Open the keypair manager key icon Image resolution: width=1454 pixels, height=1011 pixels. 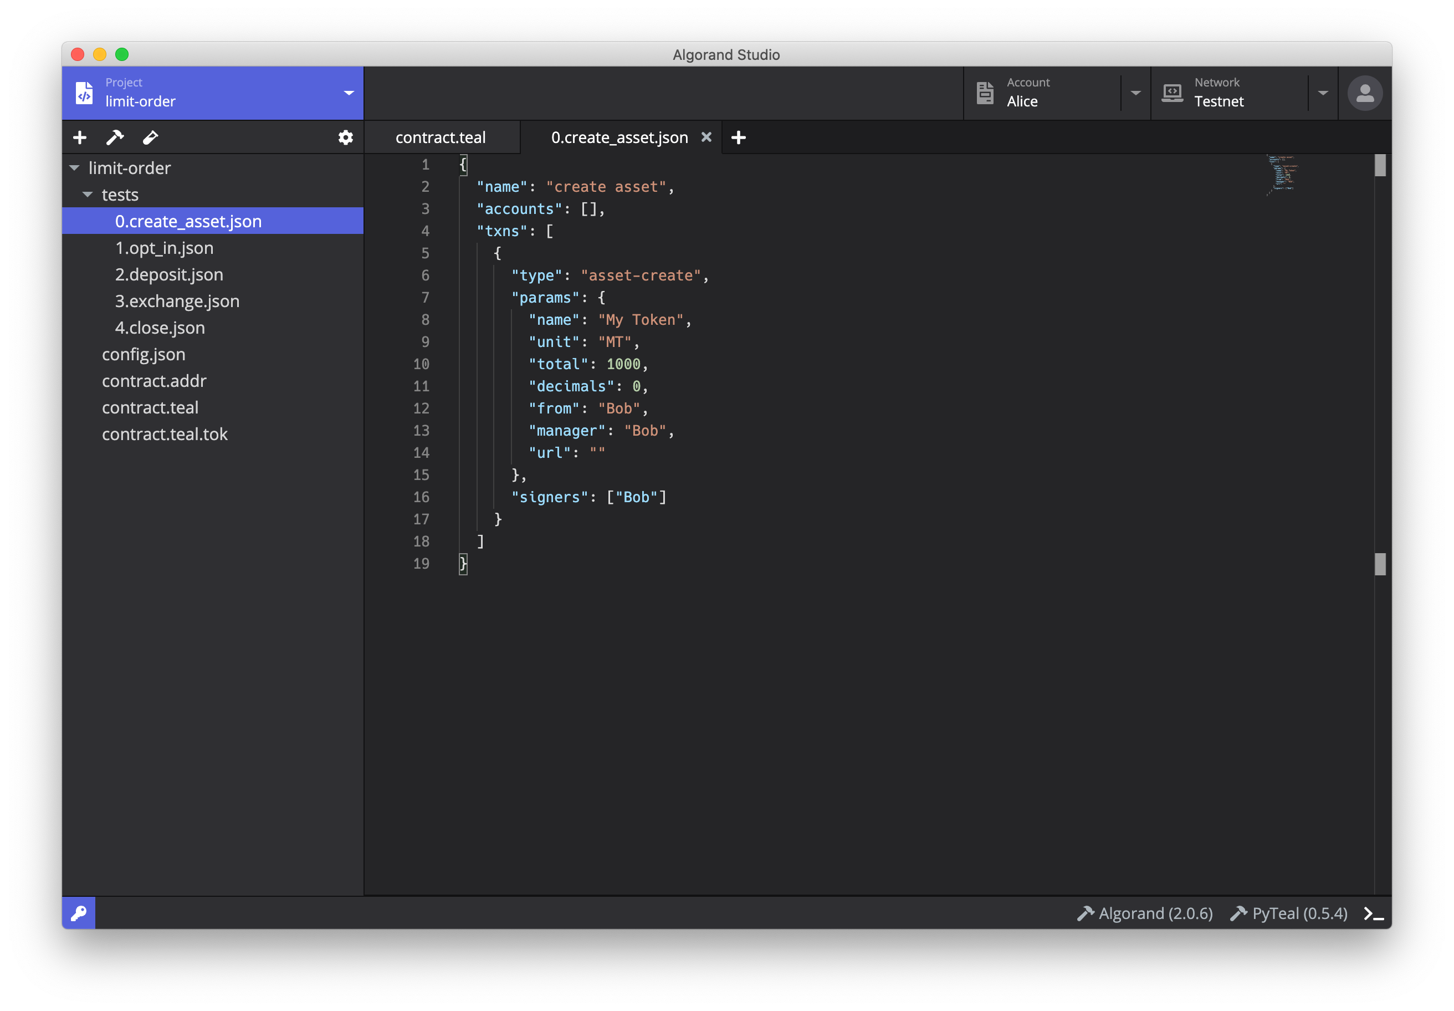79,913
